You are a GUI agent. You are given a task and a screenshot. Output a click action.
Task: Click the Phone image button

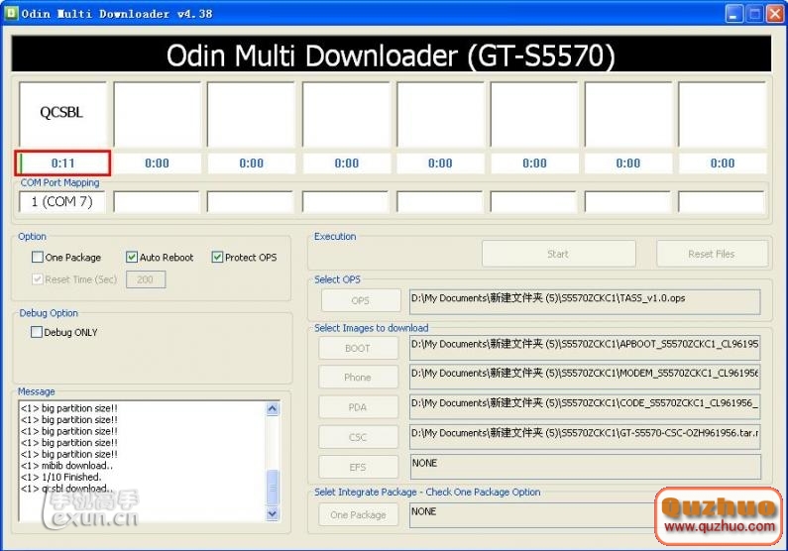point(358,378)
